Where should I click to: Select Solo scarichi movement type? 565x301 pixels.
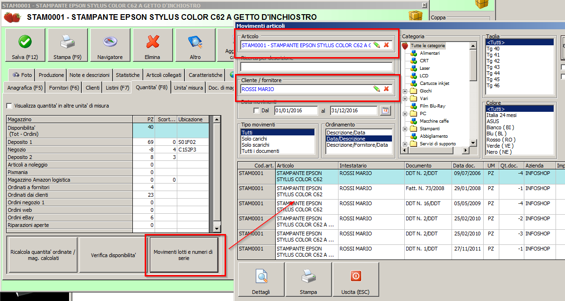278,144
